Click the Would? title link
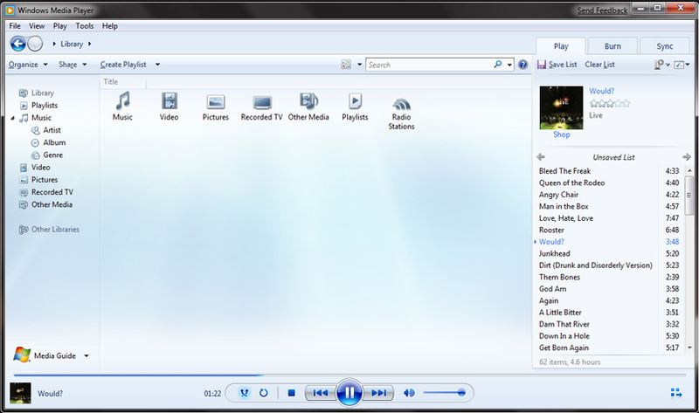The height and width of the screenshot is (413, 699). [x=601, y=91]
